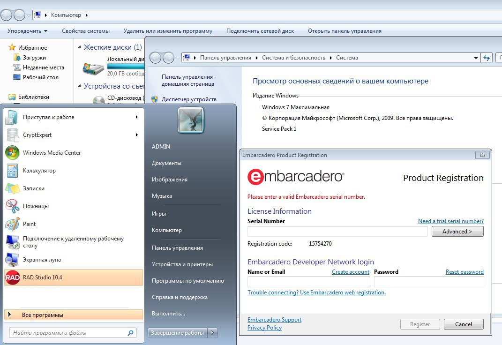
Task: Expand CryptExpert submenu arrow
Action: [x=137, y=135]
